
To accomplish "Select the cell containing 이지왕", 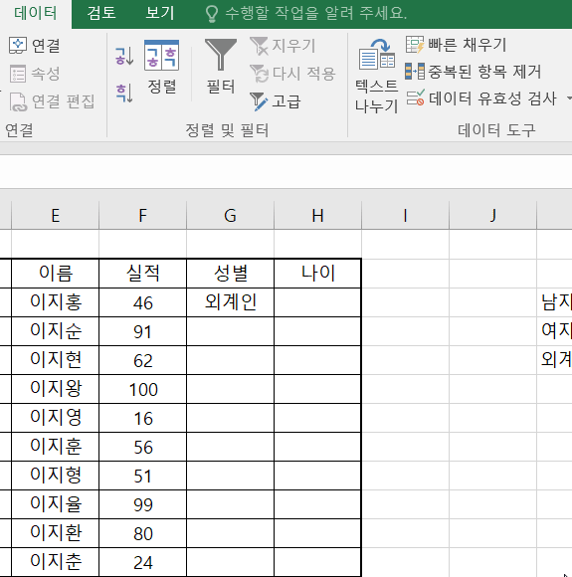I will pos(56,389).
